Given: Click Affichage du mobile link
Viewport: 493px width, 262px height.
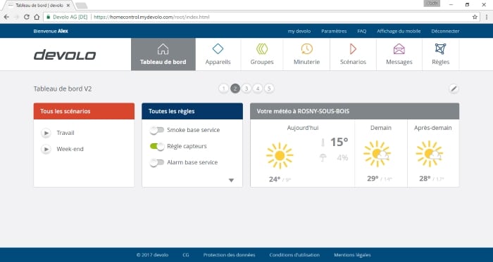Looking at the screenshot, I should (x=399, y=31).
